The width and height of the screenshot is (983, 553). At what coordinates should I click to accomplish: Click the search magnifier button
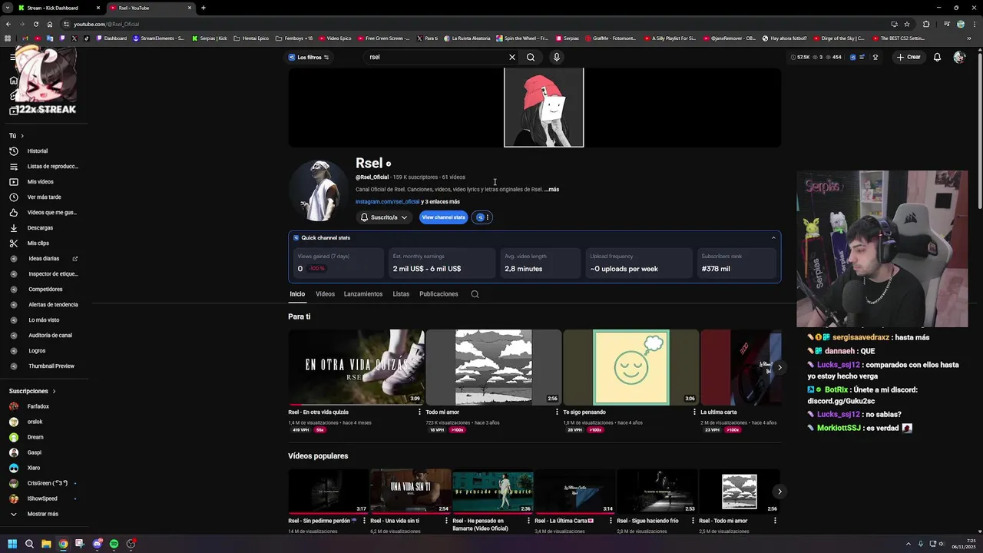pos(531,57)
